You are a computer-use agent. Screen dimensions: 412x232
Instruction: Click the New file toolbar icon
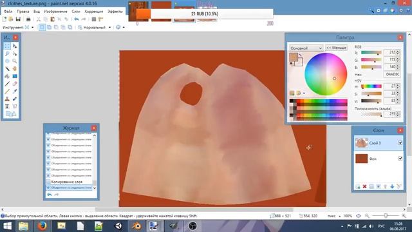coord(5,19)
